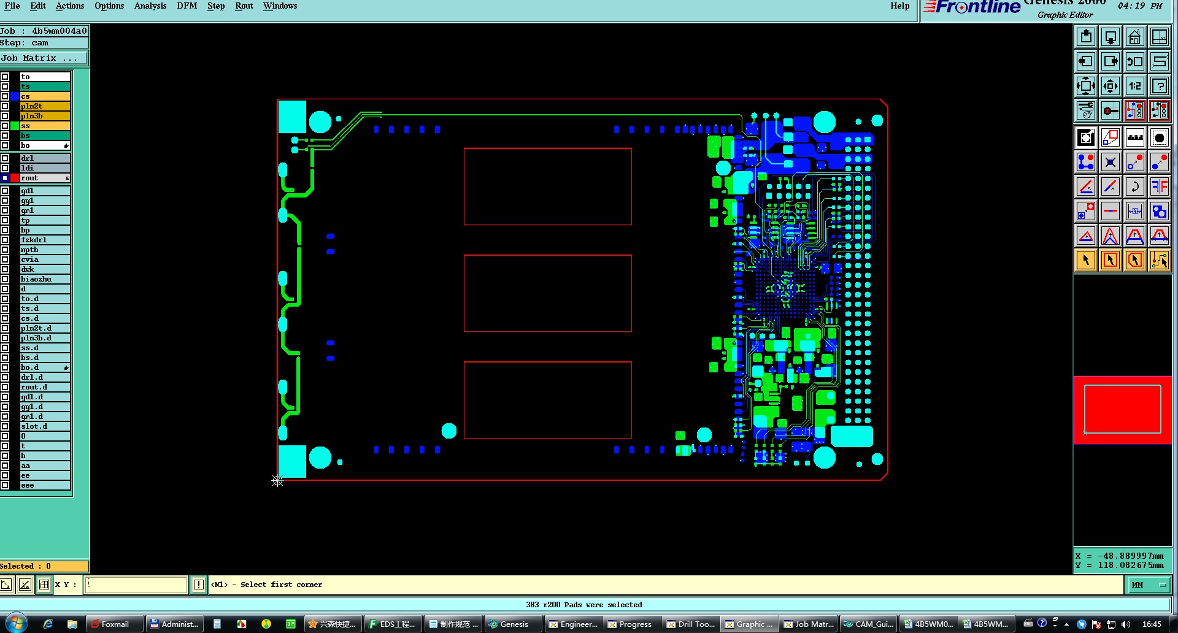Select the rectangle arrow selection tool
Viewport: 1178px width, 633px height.
(1111, 260)
